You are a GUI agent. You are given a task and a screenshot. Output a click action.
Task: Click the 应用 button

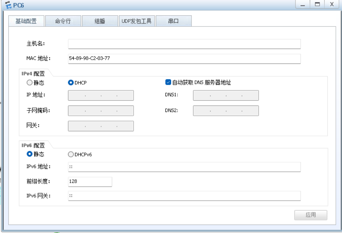click(x=311, y=215)
